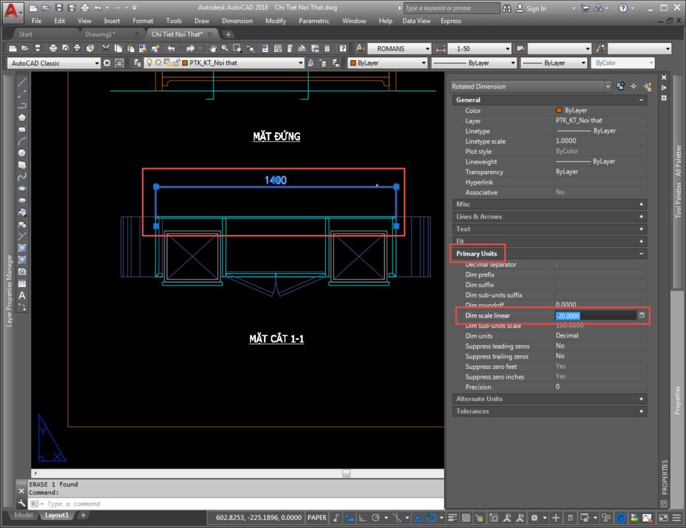686x528 pixels.
Task: Toggle Object Snap in status bar
Action: (431, 518)
